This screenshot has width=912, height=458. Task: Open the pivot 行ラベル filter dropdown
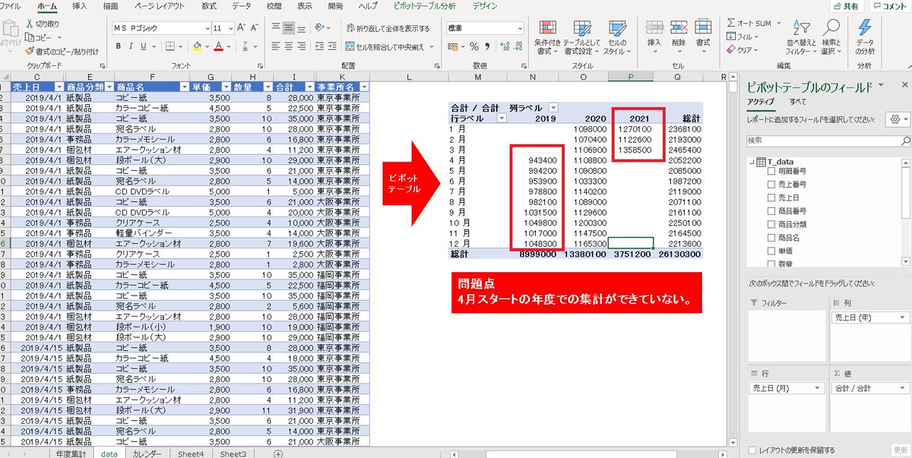pos(501,118)
